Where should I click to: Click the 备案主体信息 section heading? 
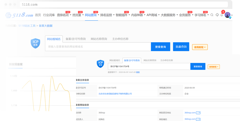pyautogui.click(x=82, y=80)
